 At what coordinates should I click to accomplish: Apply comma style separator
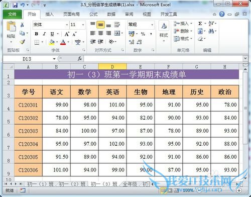coord(151,34)
